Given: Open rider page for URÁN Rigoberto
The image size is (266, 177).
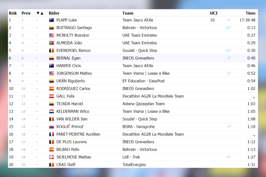Looking at the screenshot, I should pos(71,81).
